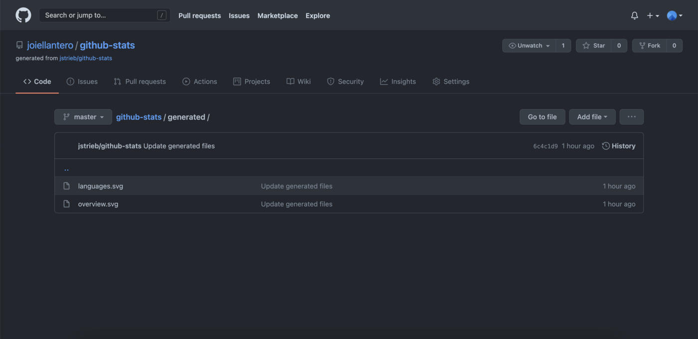Navigate to parent directory via '..'
This screenshot has height=339, width=698.
pos(66,169)
